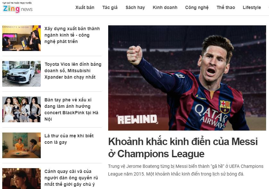Open the white Toyota Vios thumbnail
Screen dimensions: 269x189
point(22,74)
